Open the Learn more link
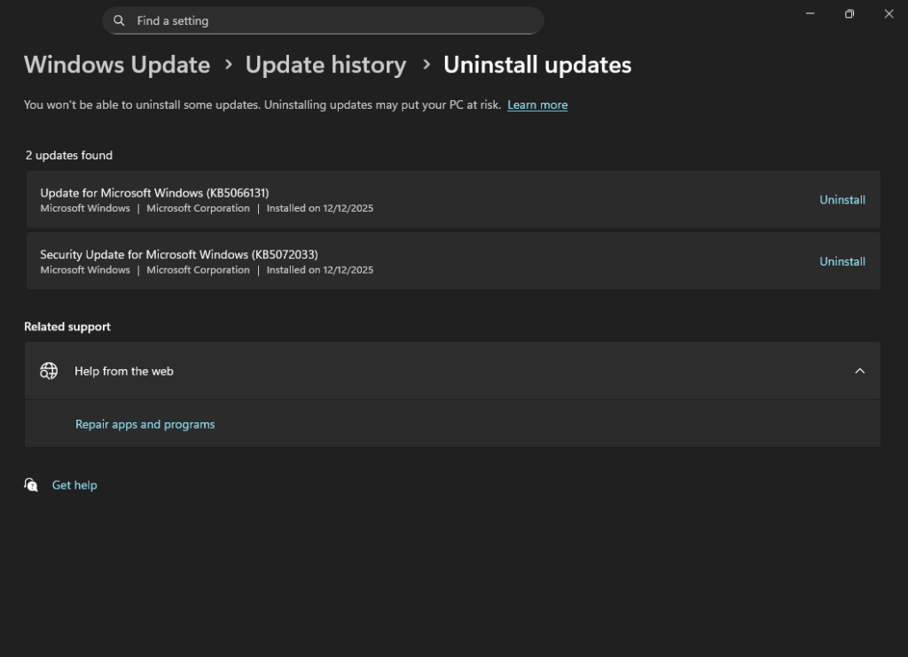Image resolution: width=908 pixels, height=657 pixels. point(537,104)
